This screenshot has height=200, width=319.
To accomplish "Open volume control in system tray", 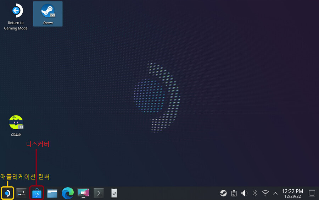I will point(244,193).
